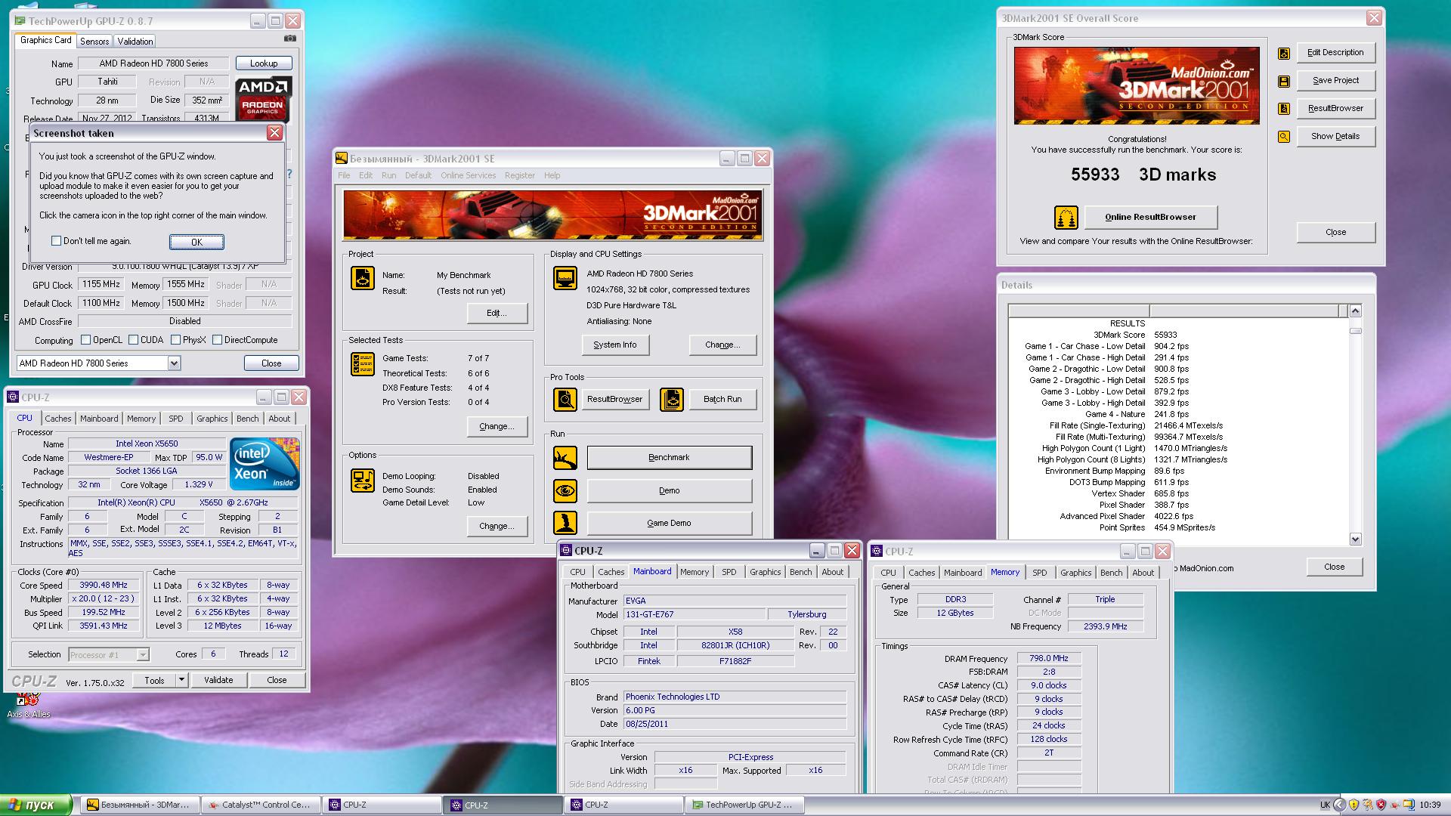Click the Validate button in CPU-Z
The width and height of the screenshot is (1451, 816).
(218, 680)
